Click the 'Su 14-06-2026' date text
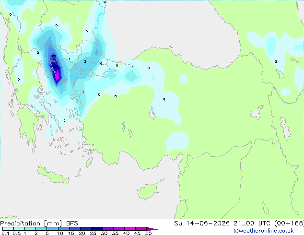 [x=202, y=223]
